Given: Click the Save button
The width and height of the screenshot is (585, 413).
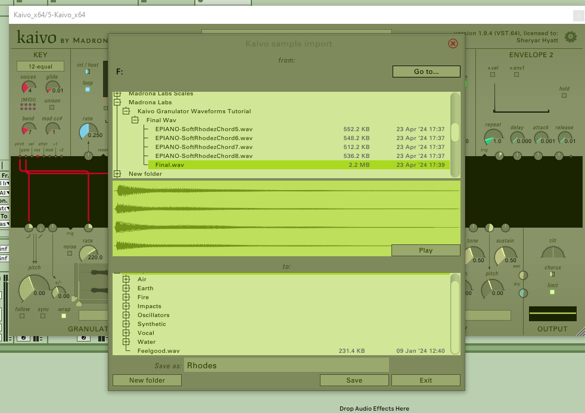Looking at the screenshot, I should (354, 380).
